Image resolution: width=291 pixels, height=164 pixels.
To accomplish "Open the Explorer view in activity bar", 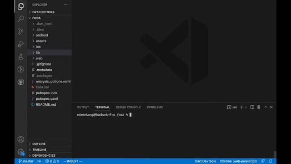I will pyautogui.click(x=20, y=6).
